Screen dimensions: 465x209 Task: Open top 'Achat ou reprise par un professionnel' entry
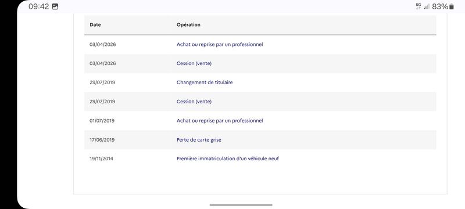220,45
